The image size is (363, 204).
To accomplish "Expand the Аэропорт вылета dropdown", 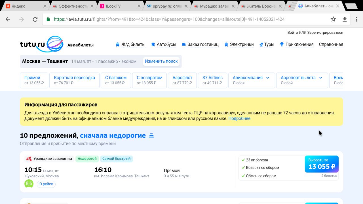I will pyautogui.click(x=302, y=80).
